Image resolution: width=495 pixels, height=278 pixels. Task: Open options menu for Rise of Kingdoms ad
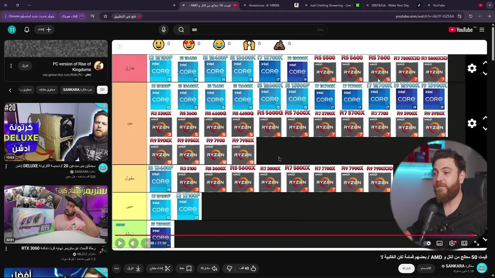click(x=11, y=66)
